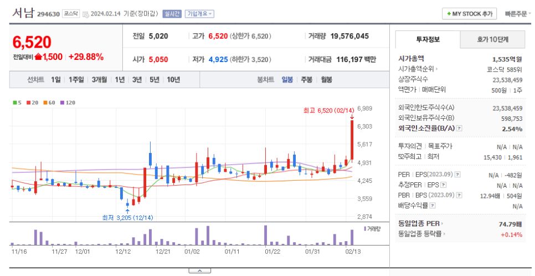Open the 기업개요 dropdown
Image resolution: width=535 pixels, height=276 pixels.
199,13
